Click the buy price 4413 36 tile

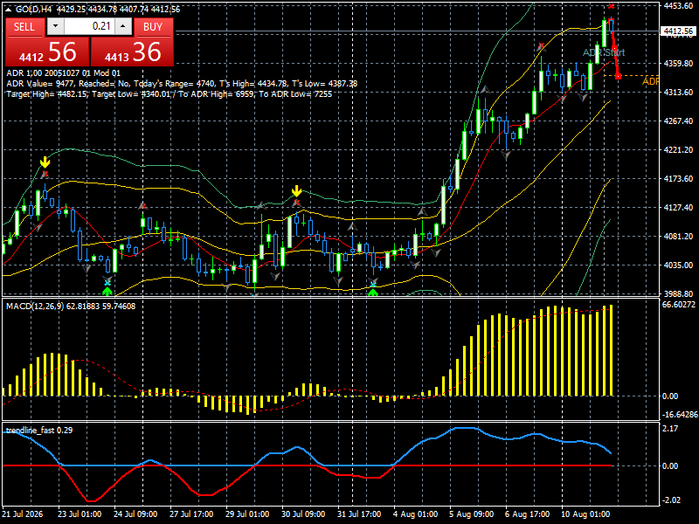point(133,52)
